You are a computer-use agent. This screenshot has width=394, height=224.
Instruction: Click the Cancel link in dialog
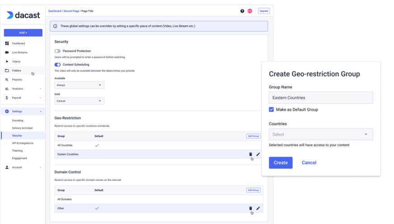(x=309, y=162)
